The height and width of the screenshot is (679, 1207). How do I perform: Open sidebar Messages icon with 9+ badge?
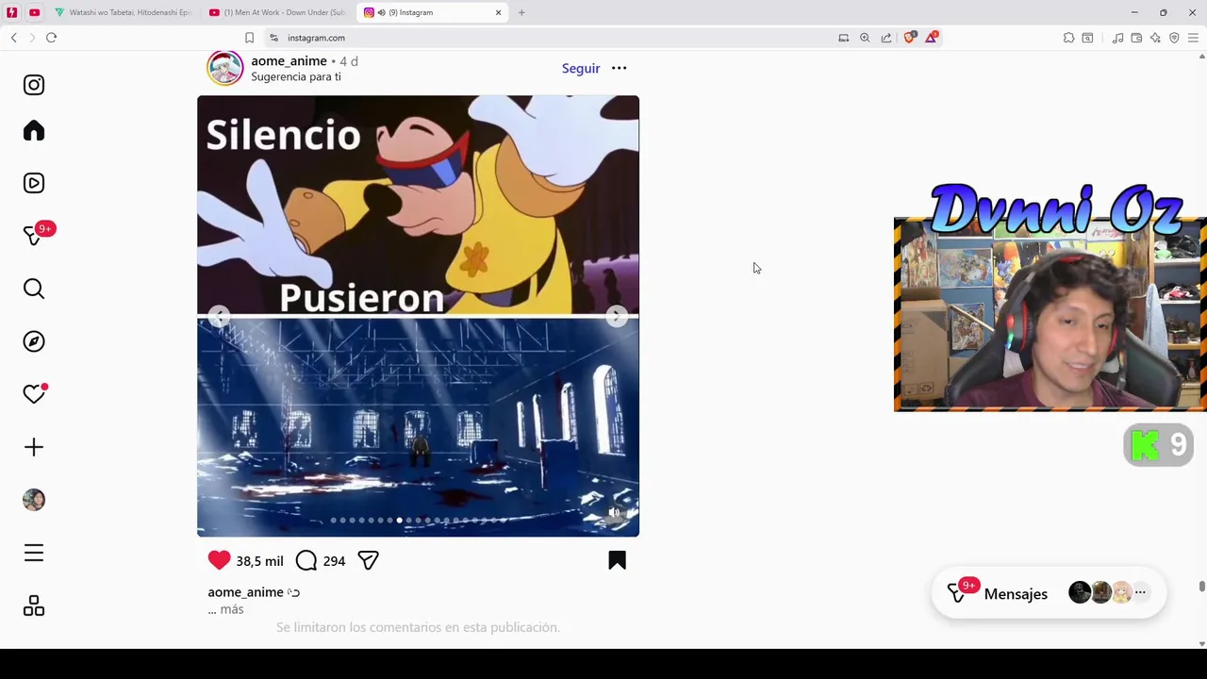pos(34,236)
